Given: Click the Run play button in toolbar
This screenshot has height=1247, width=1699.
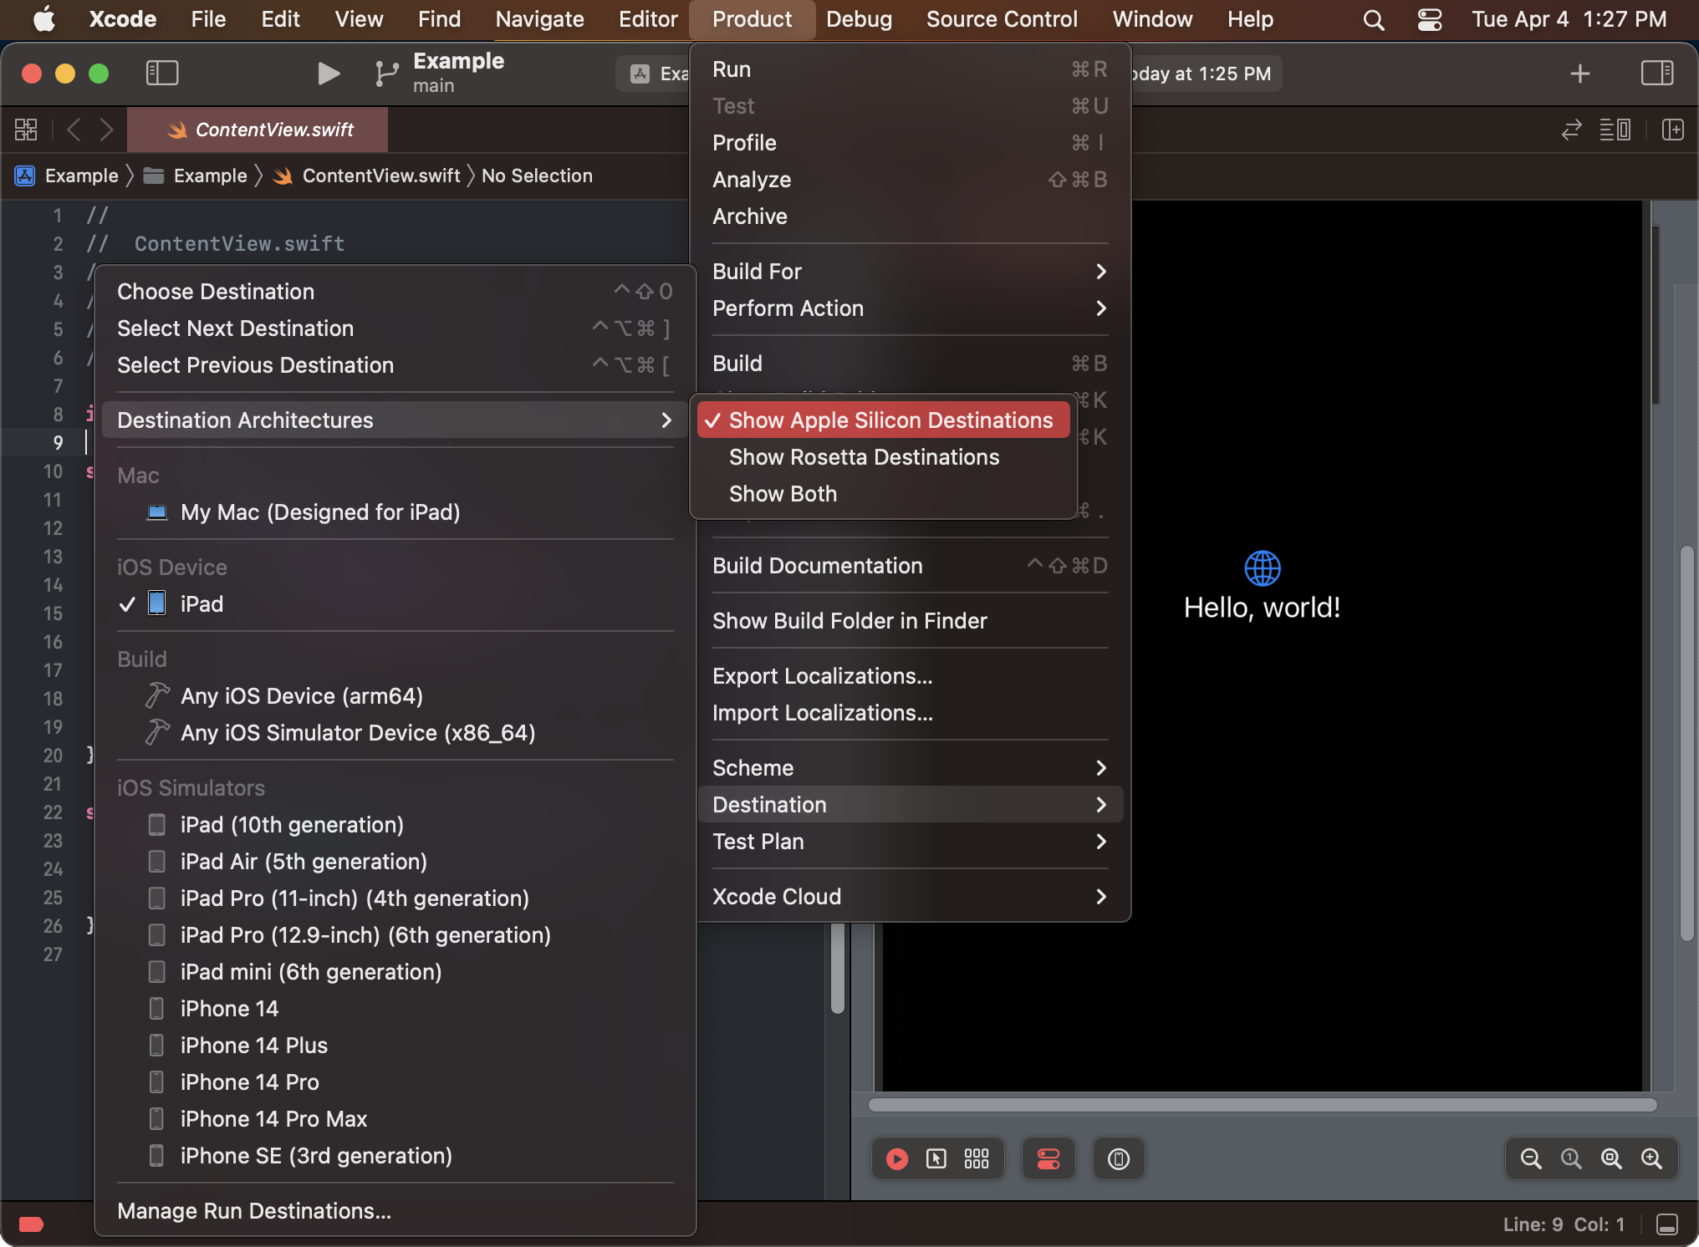Looking at the screenshot, I should point(329,74).
